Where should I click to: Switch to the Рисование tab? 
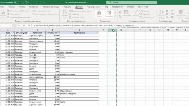coord(34,7)
